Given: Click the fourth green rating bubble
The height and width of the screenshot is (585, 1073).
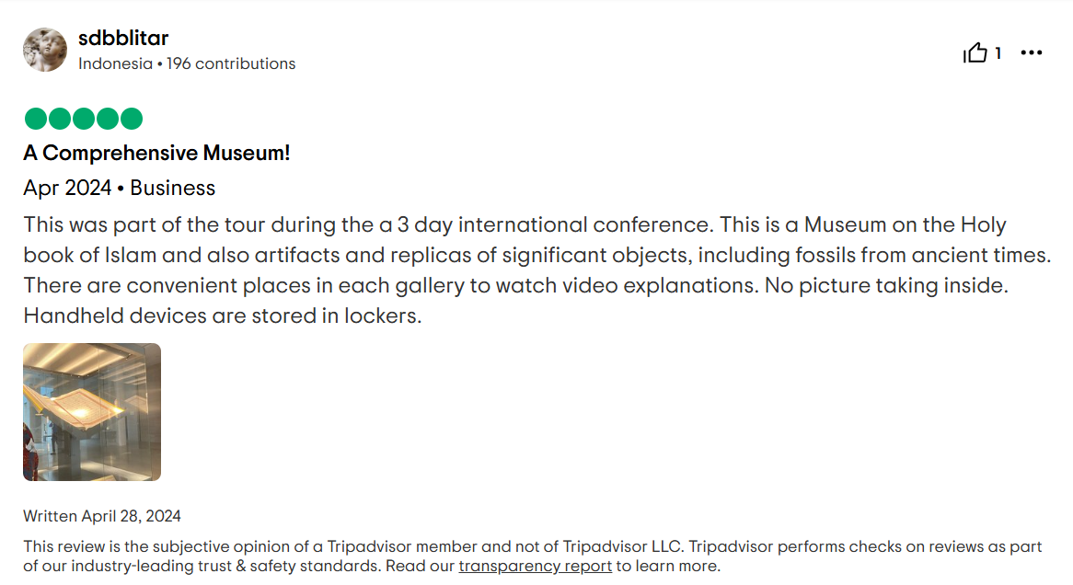Looking at the screenshot, I should point(108,119).
